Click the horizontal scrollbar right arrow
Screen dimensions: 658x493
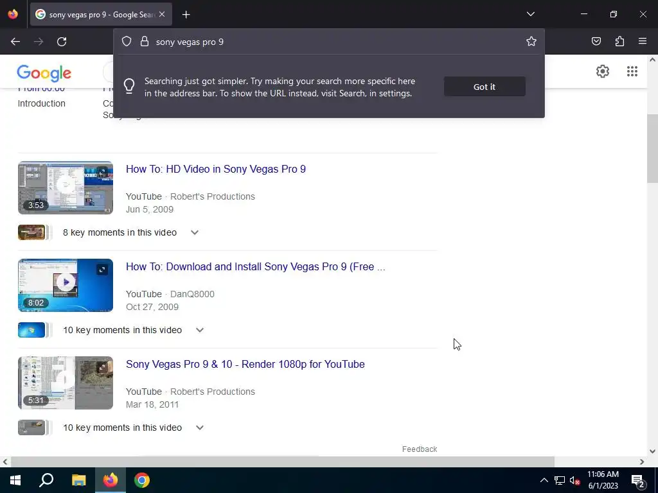642,462
